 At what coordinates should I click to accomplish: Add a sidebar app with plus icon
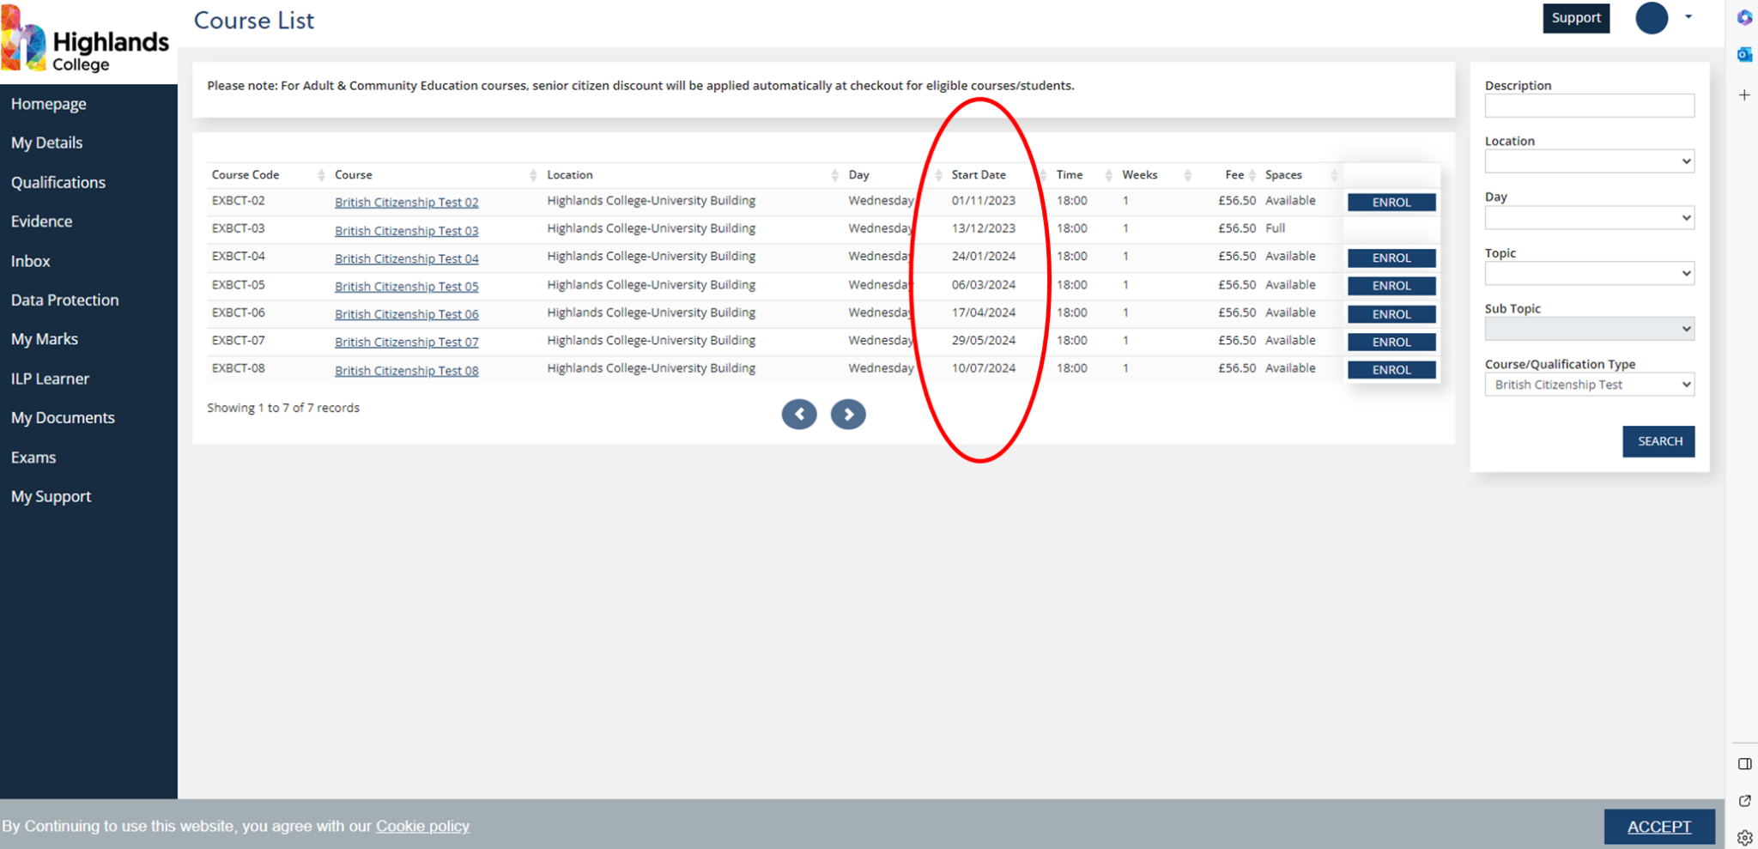(x=1744, y=95)
